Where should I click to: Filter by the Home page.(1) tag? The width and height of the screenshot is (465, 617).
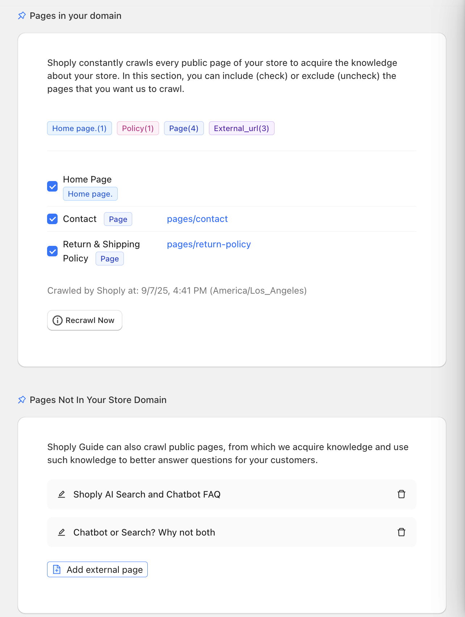[x=79, y=128]
